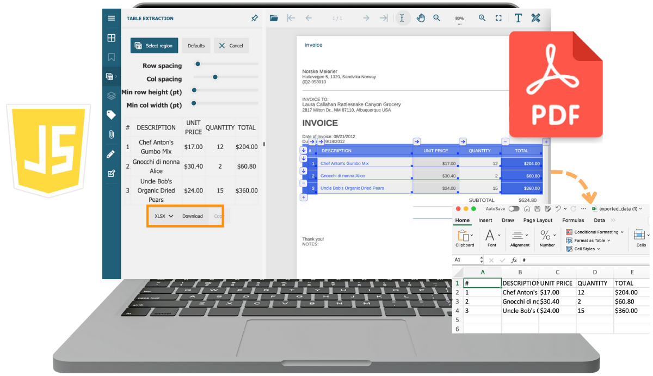Switch to the Draw tab in Excel
The image size is (653, 376).
pyautogui.click(x=508, y=220)
